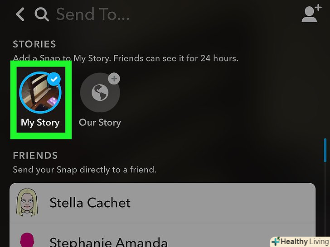Click the Add a Snap to My Story description
This screenshot has width=330, height=247.
126,58
